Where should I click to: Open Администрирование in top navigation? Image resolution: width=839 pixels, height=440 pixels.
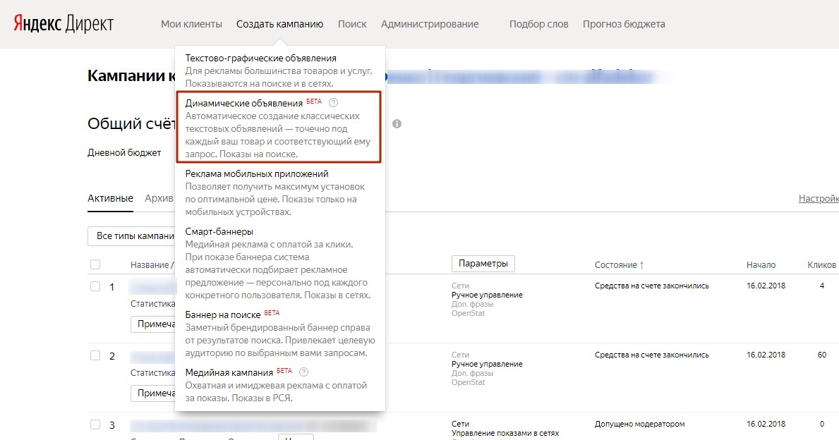click(x=430, y=24)
